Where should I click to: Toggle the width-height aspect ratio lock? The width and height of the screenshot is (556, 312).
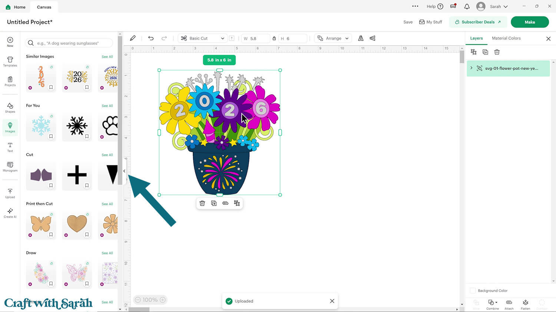tap(274, 38)
